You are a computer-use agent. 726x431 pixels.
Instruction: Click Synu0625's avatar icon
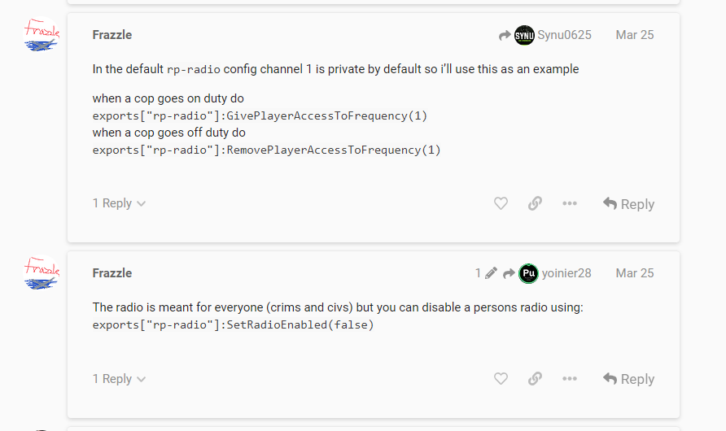pos(524,35)
